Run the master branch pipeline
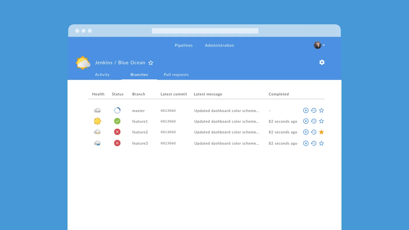Image resolution: width=409 pixels, height=230 pixels. click(306, 110)
